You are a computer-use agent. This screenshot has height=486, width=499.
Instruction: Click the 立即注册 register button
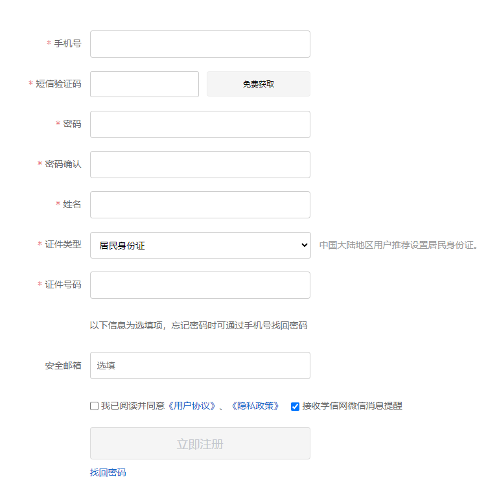click(x=200, y=443)
